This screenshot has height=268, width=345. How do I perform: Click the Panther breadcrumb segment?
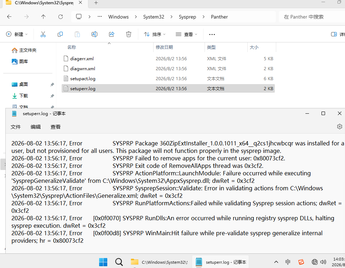click(x=219, y=17)
